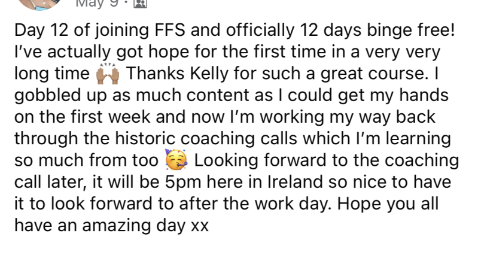
Task: Click the name Kelly in the post
Action: click(x=209, y=74)
